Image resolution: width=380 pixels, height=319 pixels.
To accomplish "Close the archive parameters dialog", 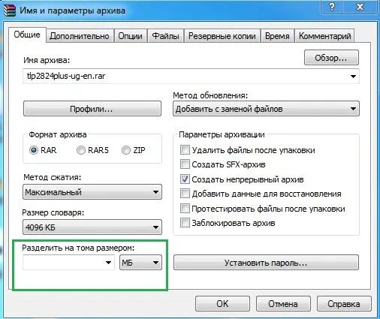I will click(360, 7).
